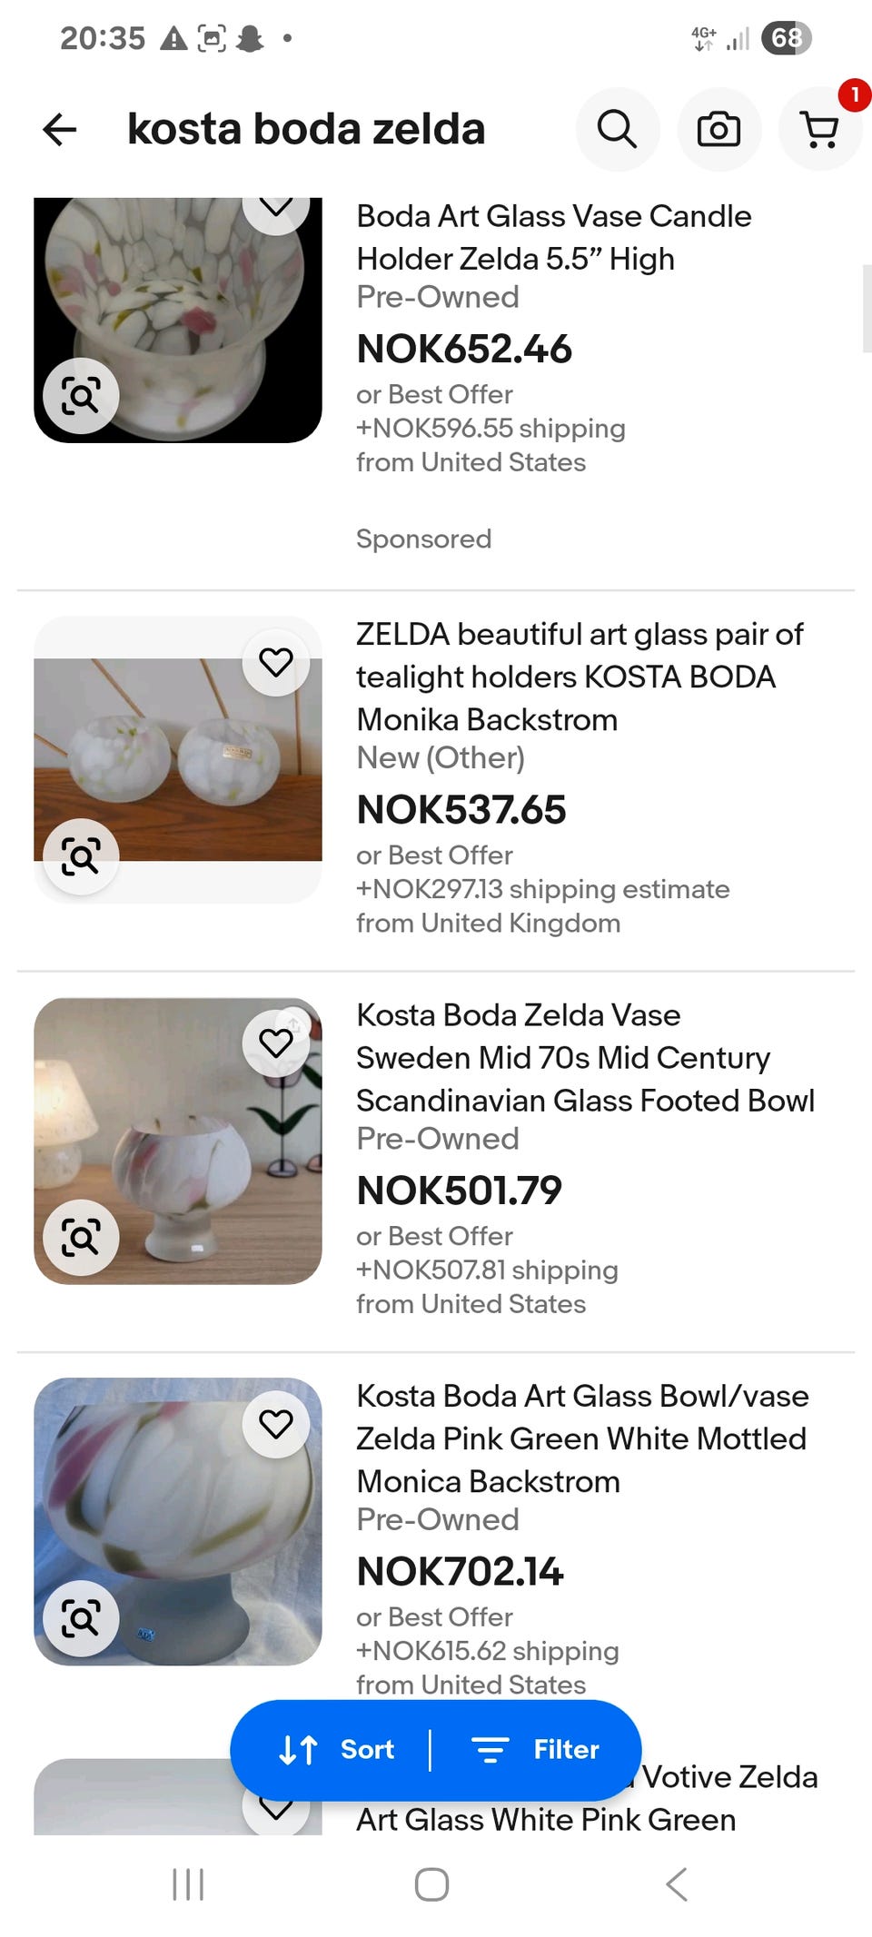872x1937 pixels.
Task: Find similar items for Art Glass Bowl/vase
Action: click(81, 1618)
